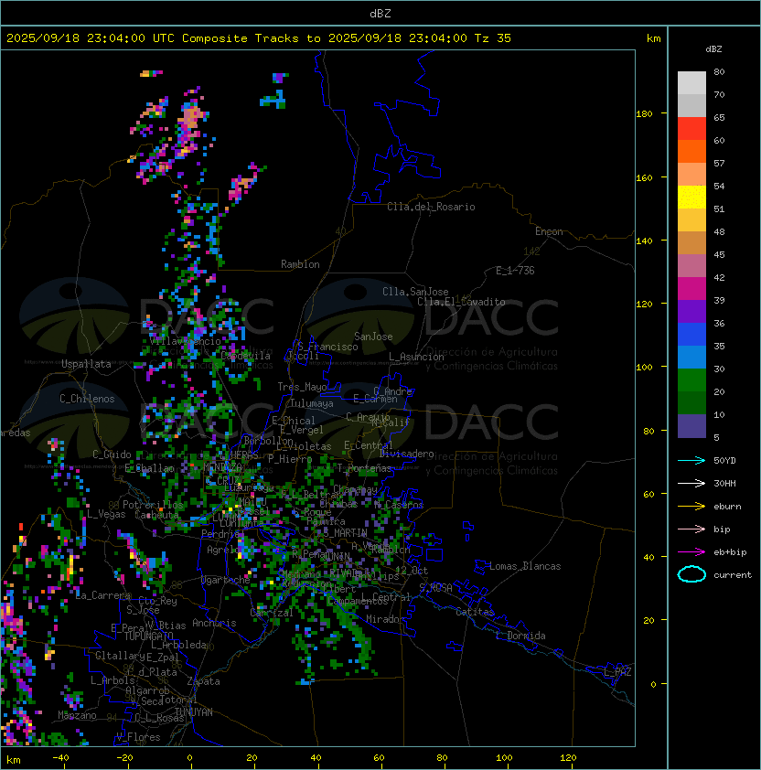Image resolution: width=761 pixels, height=770 pixels.
Task: Click the L_Asuncion map label
Action: point(416,357)
